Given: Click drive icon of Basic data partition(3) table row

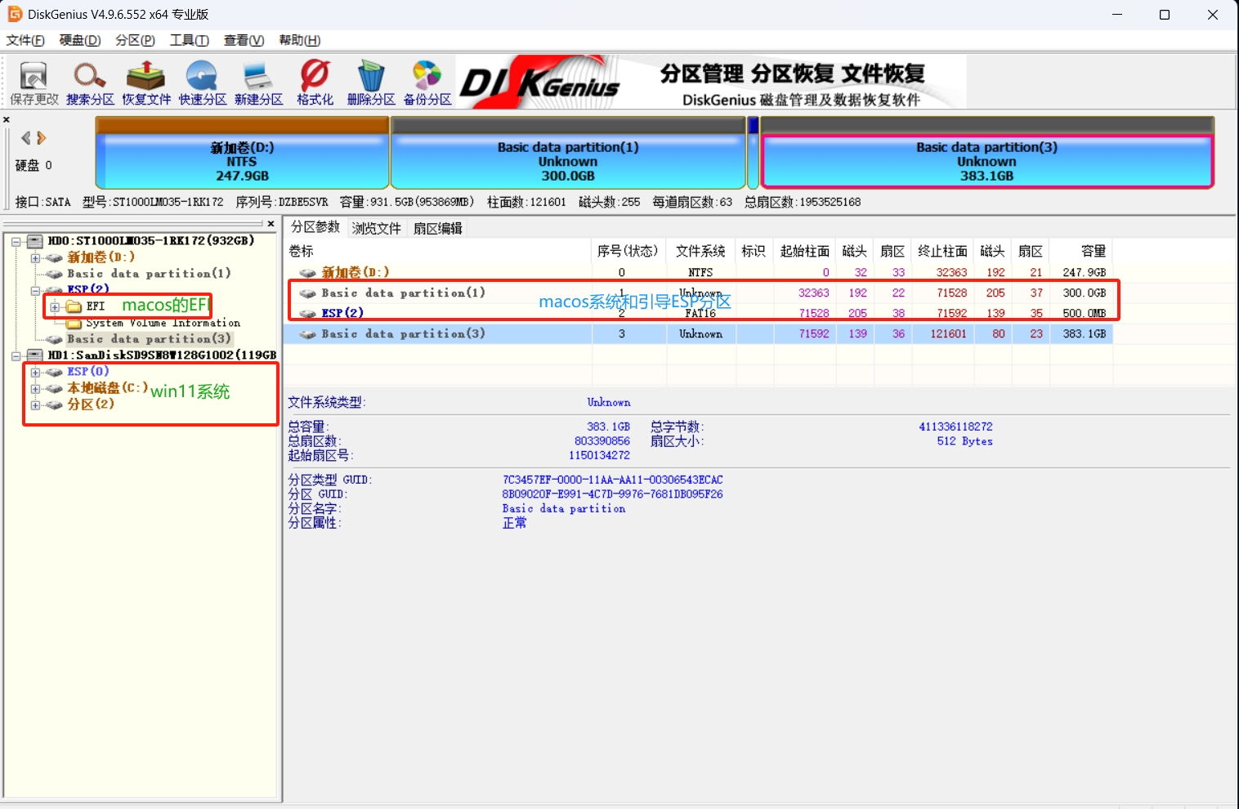Looking at the screenshot, I should point(307,334).
